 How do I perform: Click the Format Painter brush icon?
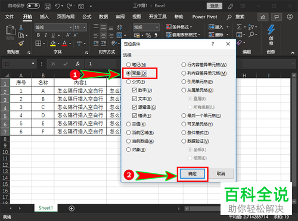21,43
